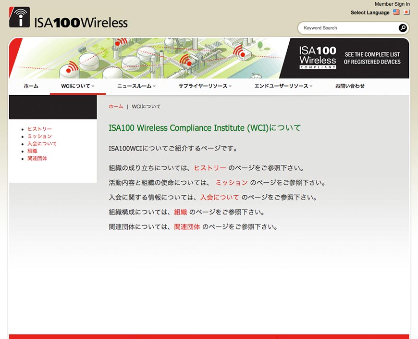Screen dimensions: 418x339
Task: Click 関連団体 link in body paragraph
Action: pos(187,226)
